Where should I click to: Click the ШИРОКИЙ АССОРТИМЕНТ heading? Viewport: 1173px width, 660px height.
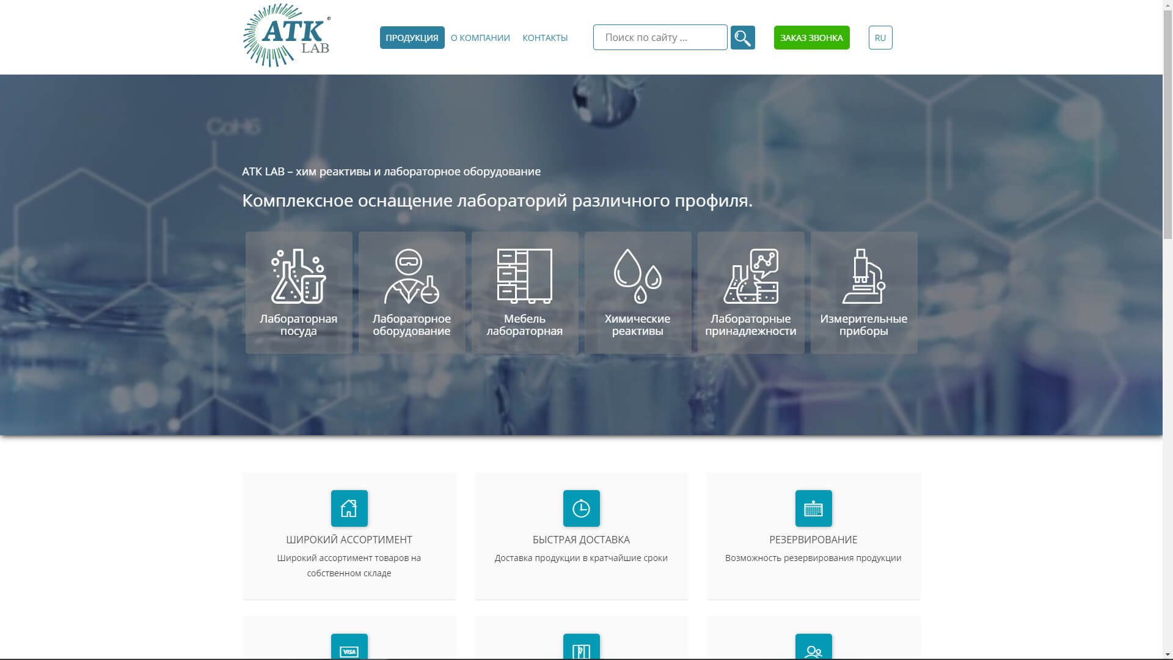click(349, 540)
